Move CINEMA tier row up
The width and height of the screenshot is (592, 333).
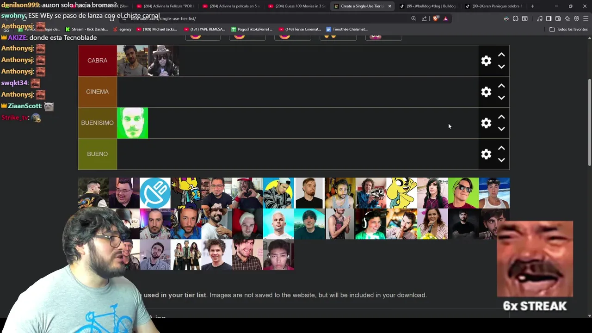click(x=501, y=86)
